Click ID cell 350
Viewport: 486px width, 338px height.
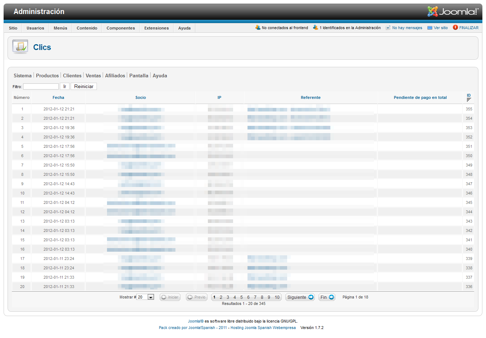pos(469,156)
